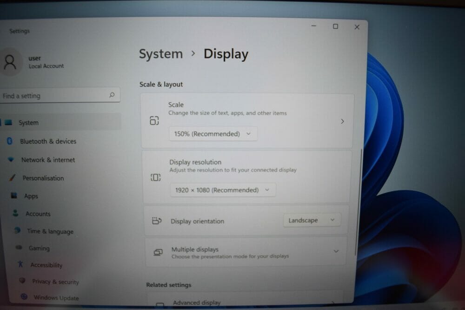Go to Personalisation settings
The height and width of the screenshot is (310, 465).
(x=43, y=178)
